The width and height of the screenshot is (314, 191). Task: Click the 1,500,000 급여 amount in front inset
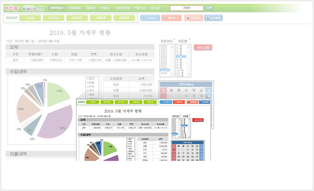click(x=163, y=143)
